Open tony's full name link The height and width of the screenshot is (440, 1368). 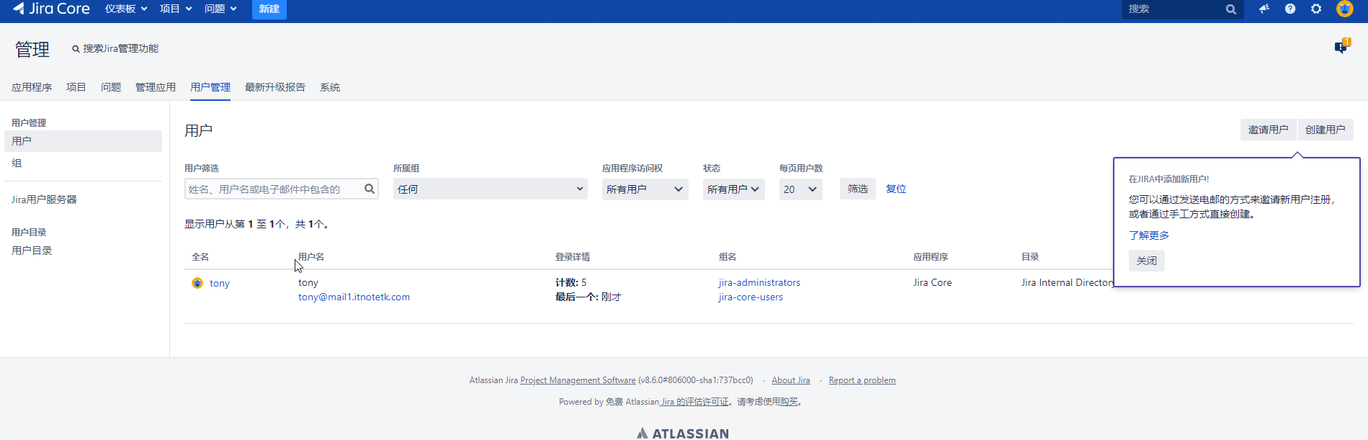(x=220, y=283)
